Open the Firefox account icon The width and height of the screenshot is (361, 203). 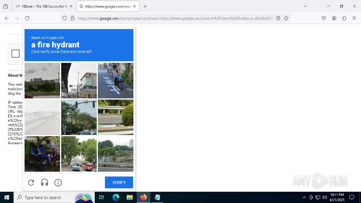click(x=334, y=18)
